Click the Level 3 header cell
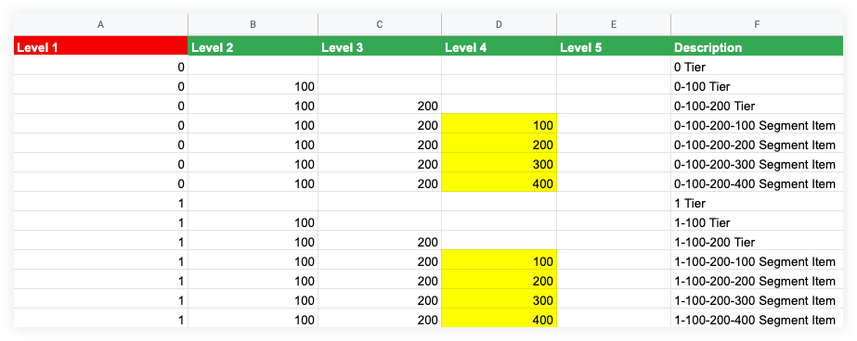 coord(380,45)
